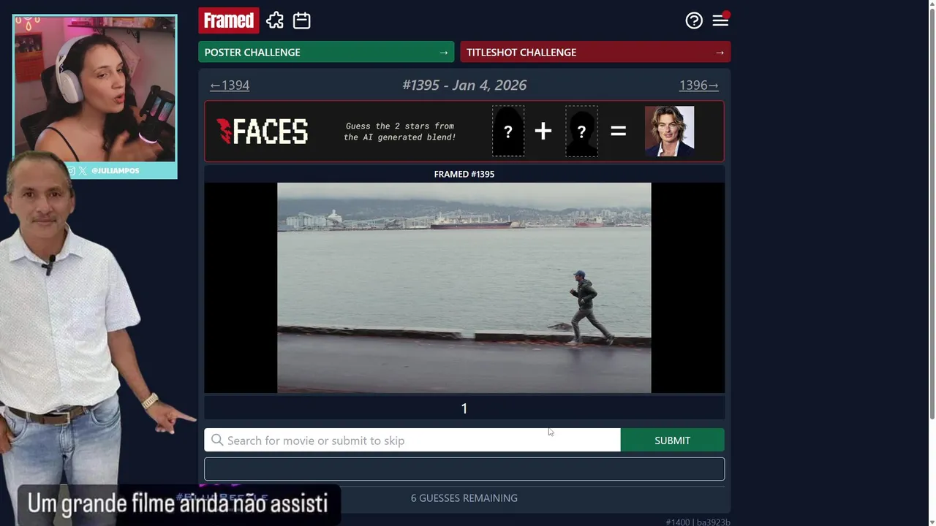Viewport: 936px width, 526px height.
Task: Go to next puzzle 1396
Action: [x=698, y=85]
